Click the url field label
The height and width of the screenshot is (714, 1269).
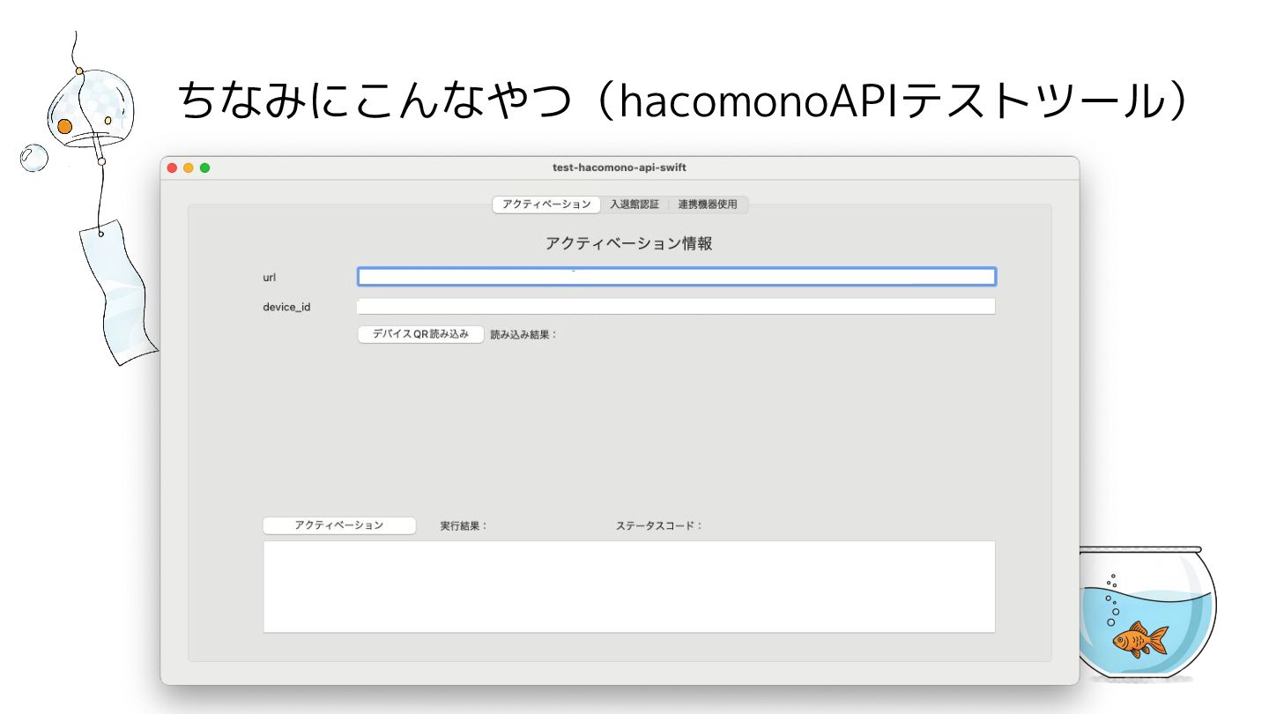click(270, 277)
